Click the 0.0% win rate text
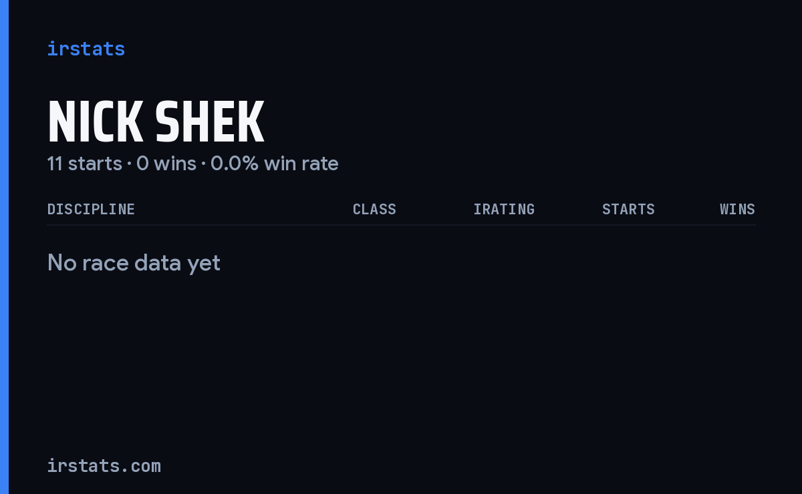Screen dimensions: 802x494 tap(275, 164)
